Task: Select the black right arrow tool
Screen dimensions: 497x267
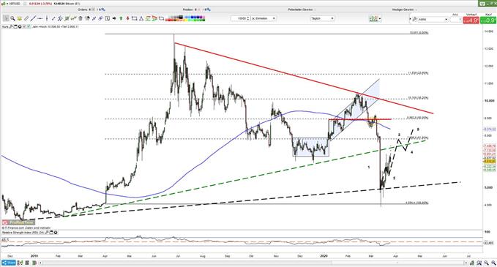Action: [x=113, y=18]
